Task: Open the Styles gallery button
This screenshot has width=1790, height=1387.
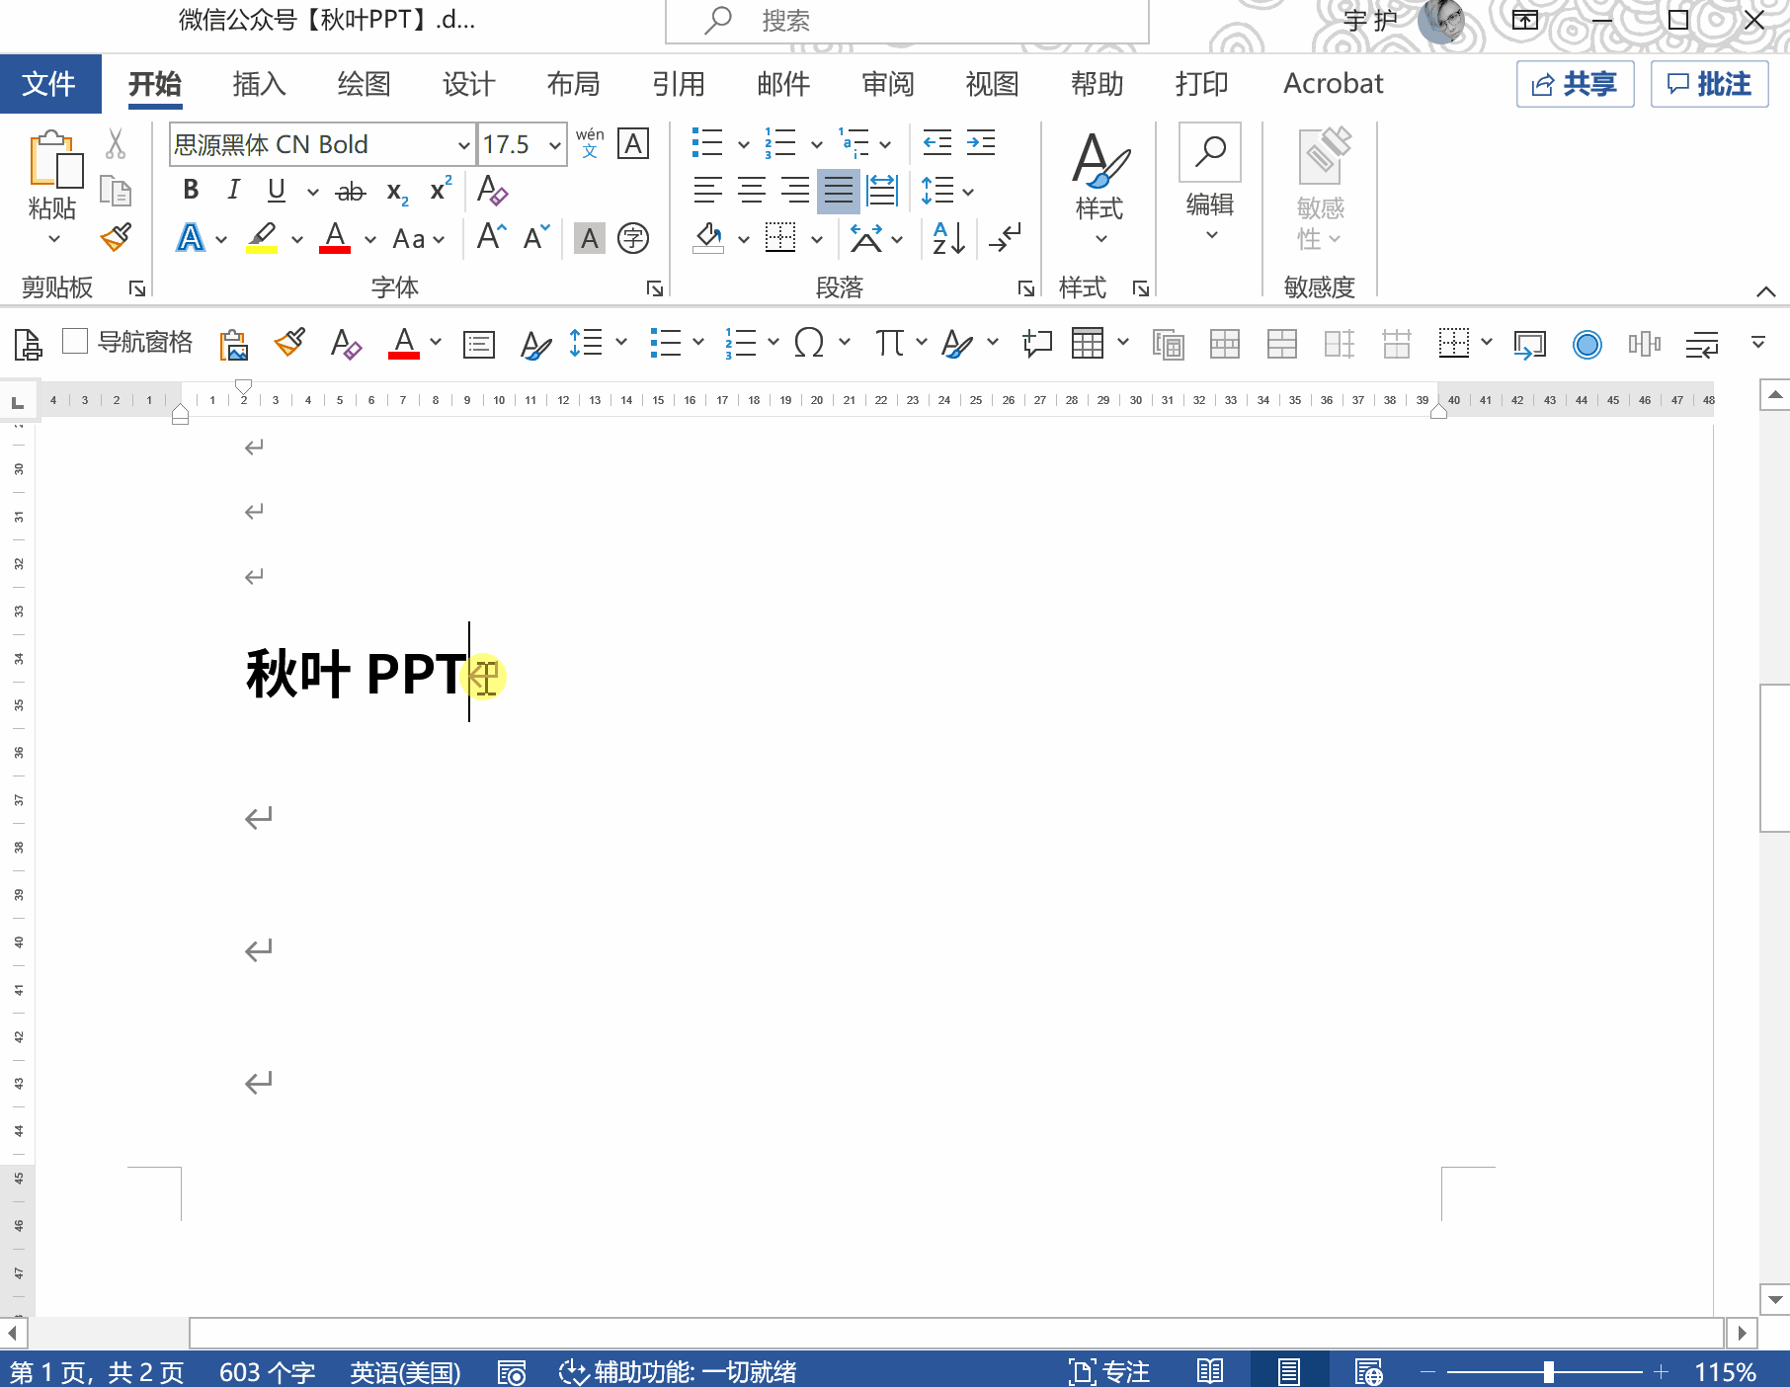Action: point(1099,188)
